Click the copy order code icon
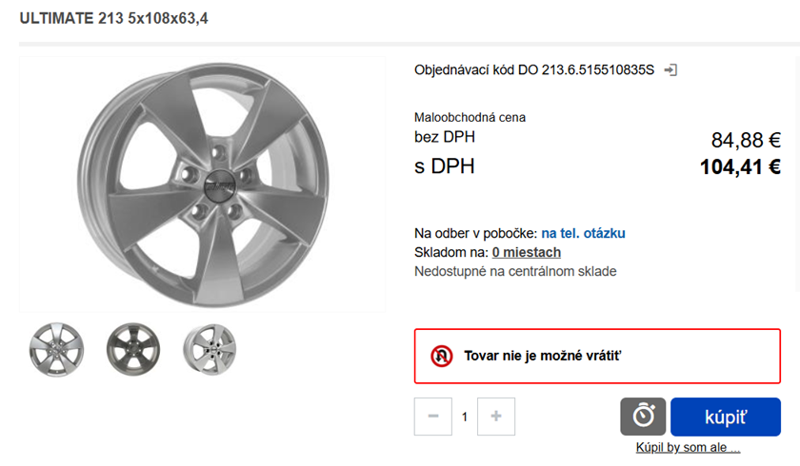This screenshot has width=800, height=466. (x=670, y=70)
